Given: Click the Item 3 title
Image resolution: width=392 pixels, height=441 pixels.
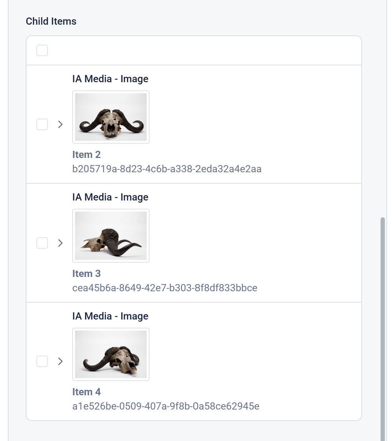Looking at the screenshot, I should 87,274.
